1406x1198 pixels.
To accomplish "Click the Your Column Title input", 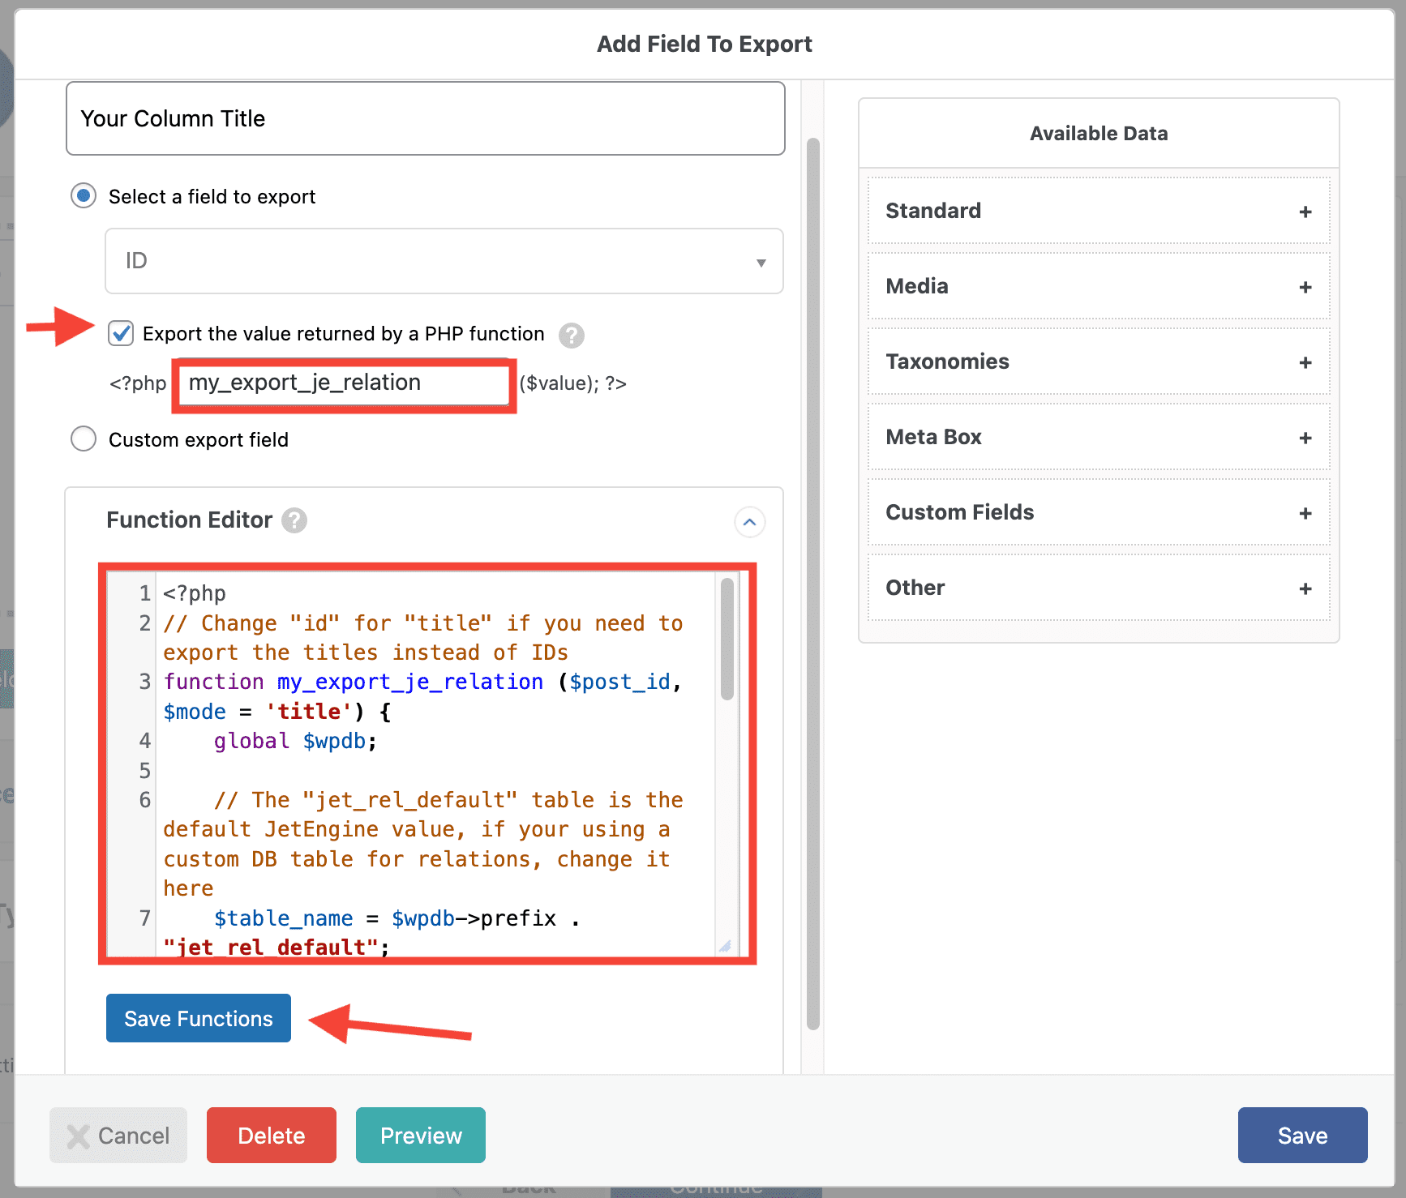I will coord(425,118).
